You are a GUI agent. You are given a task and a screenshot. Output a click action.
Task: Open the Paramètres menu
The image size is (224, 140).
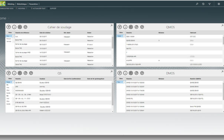(x=34, y=4)
